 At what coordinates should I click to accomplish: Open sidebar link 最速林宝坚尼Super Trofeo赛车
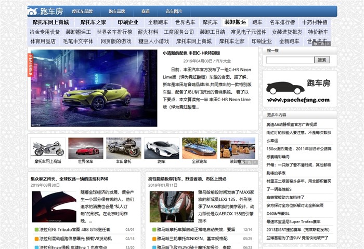[x=293, y=222]
